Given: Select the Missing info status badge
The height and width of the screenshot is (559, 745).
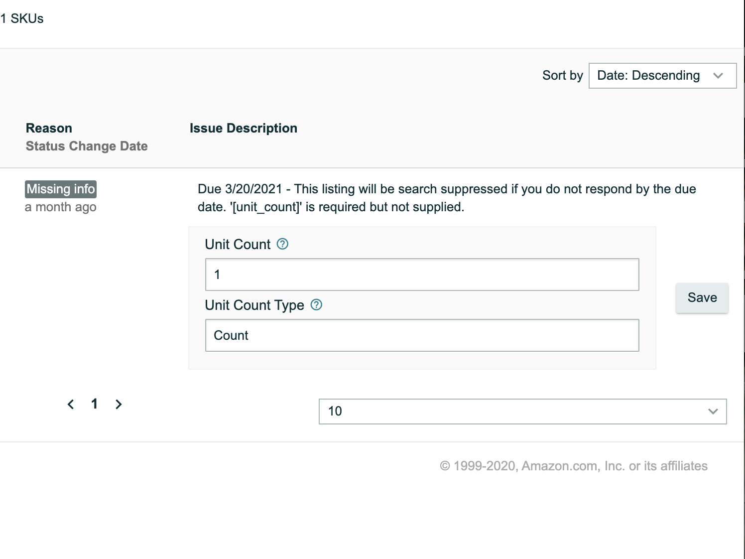Looking at the screenshot, I should 60,189.
